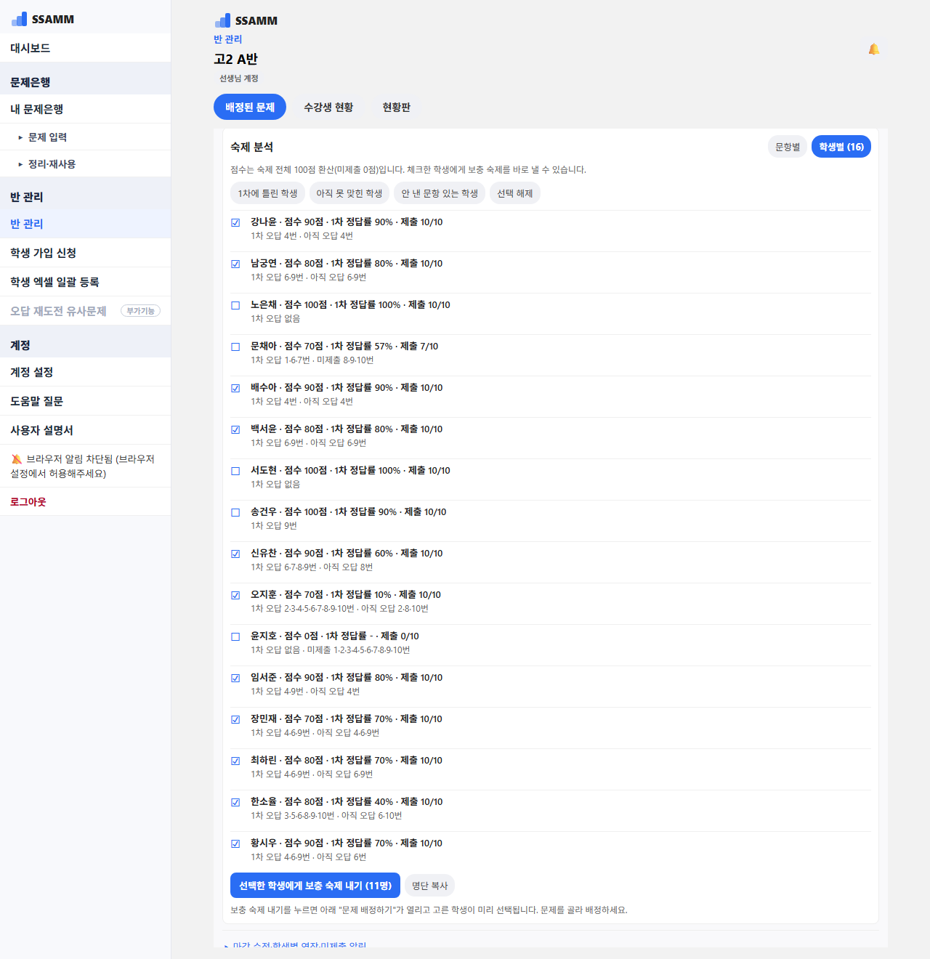Uncheck the checkbox for 강나윤

point(235,222)
